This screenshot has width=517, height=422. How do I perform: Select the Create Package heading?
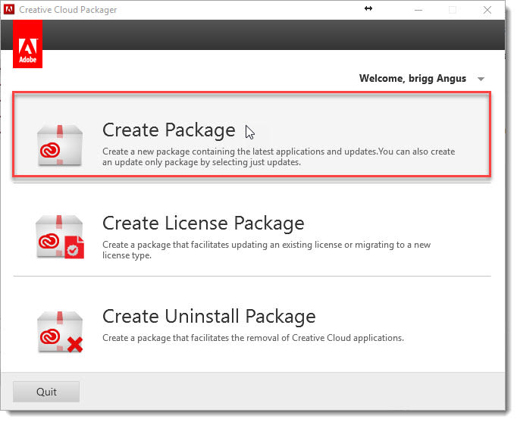pos(168,130)
